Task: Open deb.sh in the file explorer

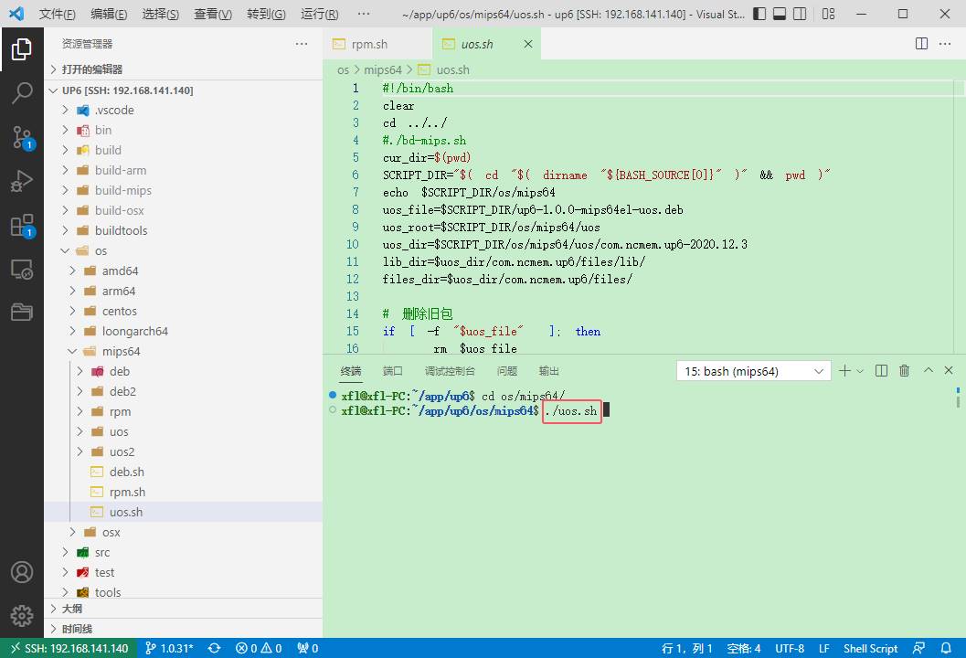Action: pyautogui.click(x=126, y=472)
